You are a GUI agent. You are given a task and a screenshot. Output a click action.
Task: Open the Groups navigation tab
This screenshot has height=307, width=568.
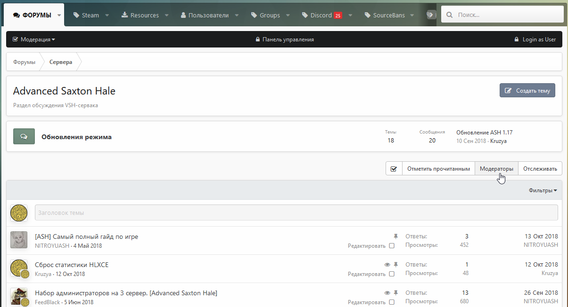click(265, 15)
